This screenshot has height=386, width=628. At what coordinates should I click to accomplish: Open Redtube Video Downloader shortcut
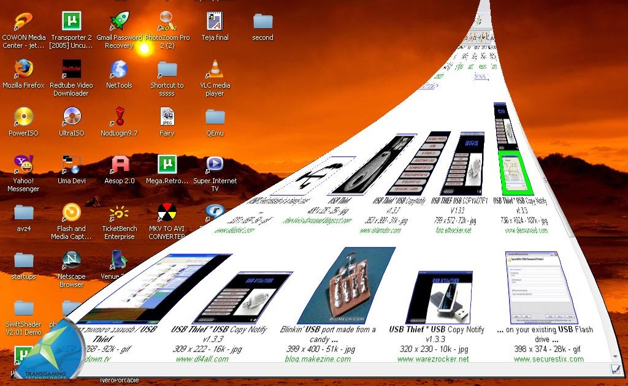click(x=71, y=69)
